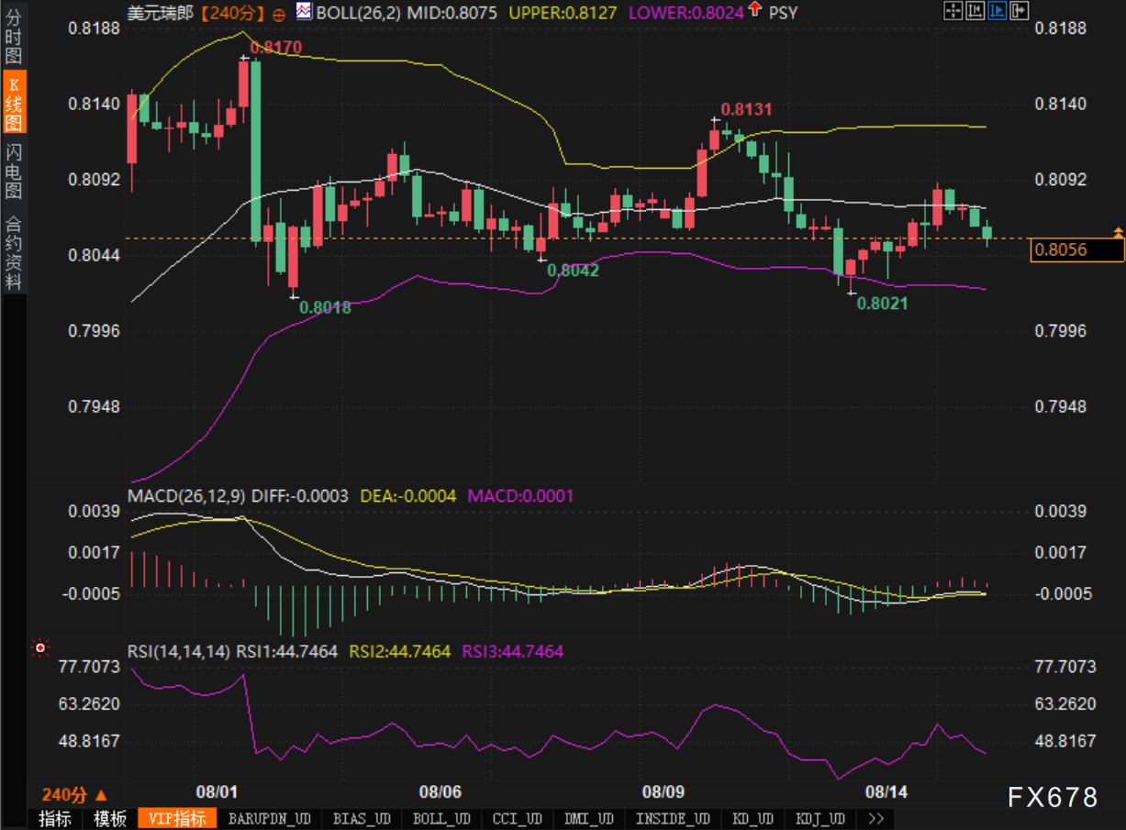Select K线图 mode in left sidebar
The height and width of the screenshot is (830, 1126).
(x=14, y=101)
